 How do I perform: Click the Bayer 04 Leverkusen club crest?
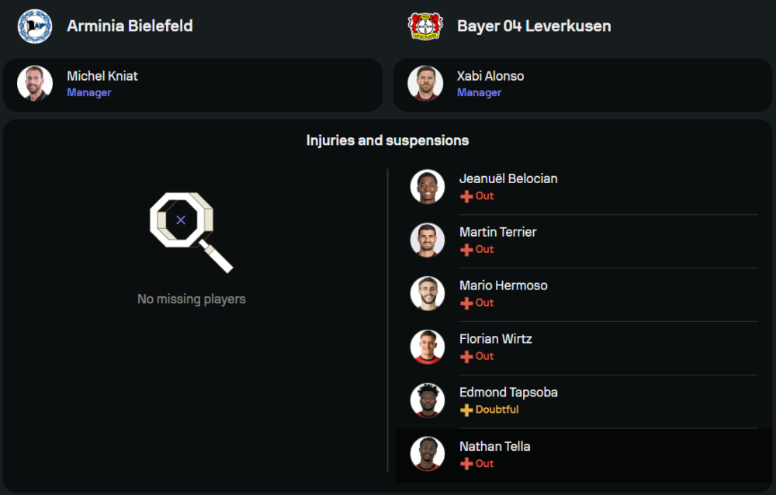coord(425,26)
